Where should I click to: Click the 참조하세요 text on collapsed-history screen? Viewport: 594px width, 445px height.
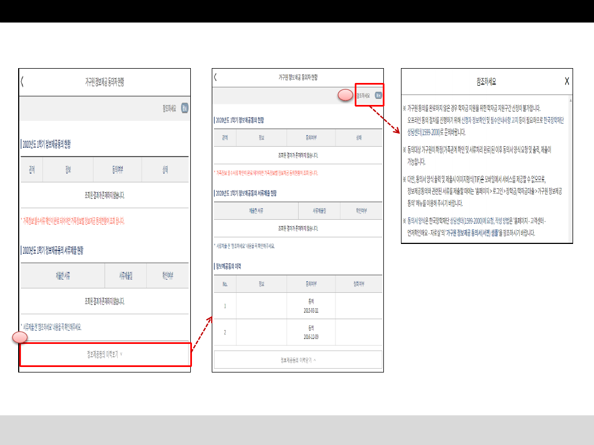169,108
